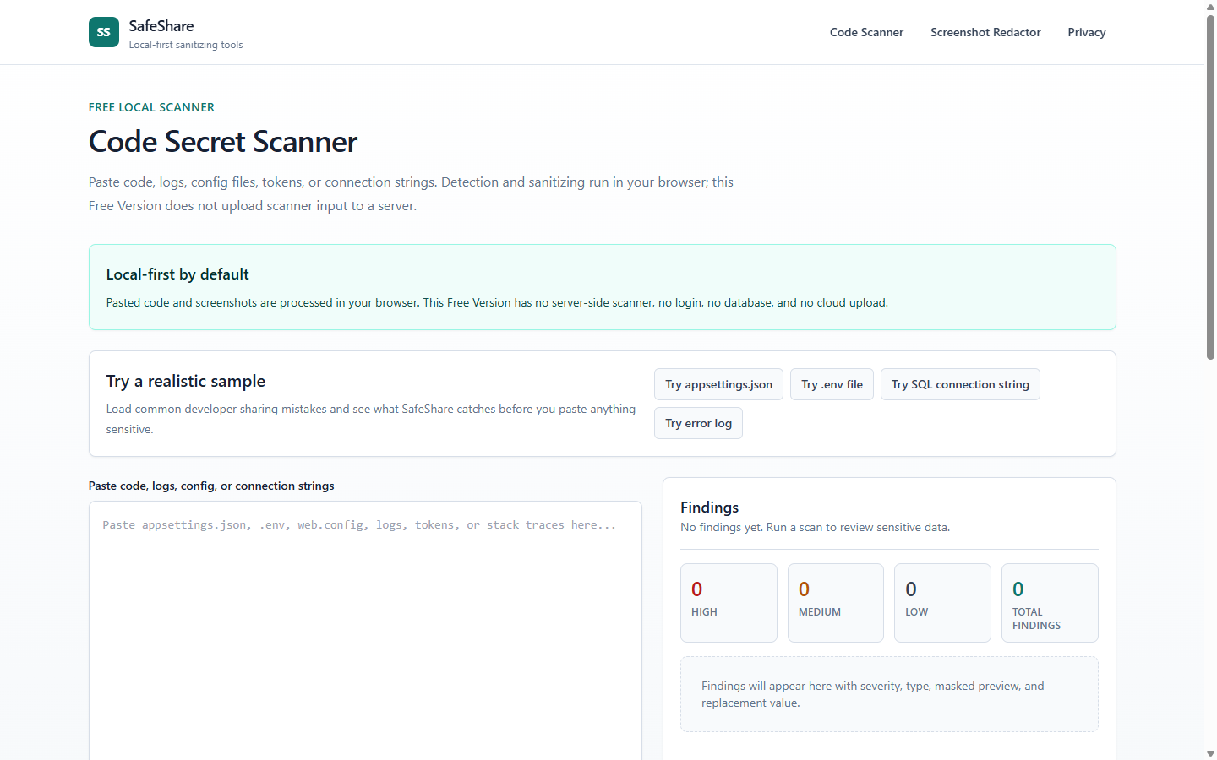
Task: Click the 'Paste code, logs, config' field label
Action: pyautogui.click(x=211, y=486)
